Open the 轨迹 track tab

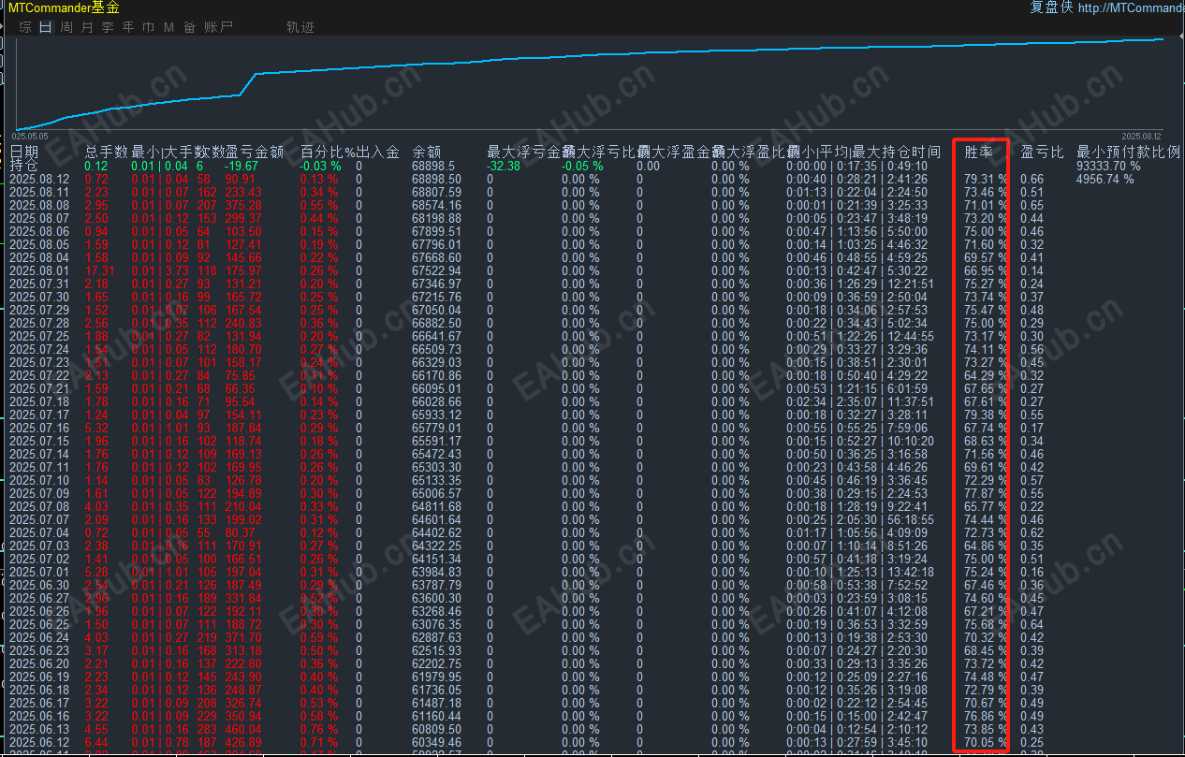point(300,27)
